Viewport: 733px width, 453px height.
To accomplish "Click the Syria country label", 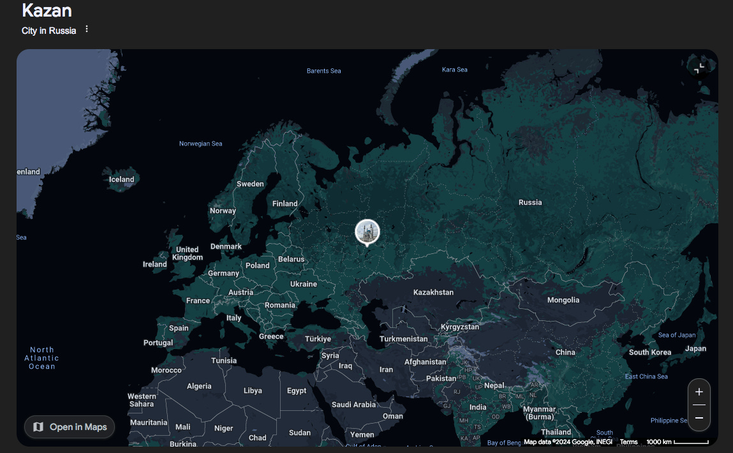I will pos(330,356).
